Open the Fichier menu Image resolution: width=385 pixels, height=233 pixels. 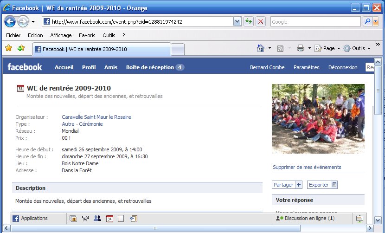coord(13,35)
